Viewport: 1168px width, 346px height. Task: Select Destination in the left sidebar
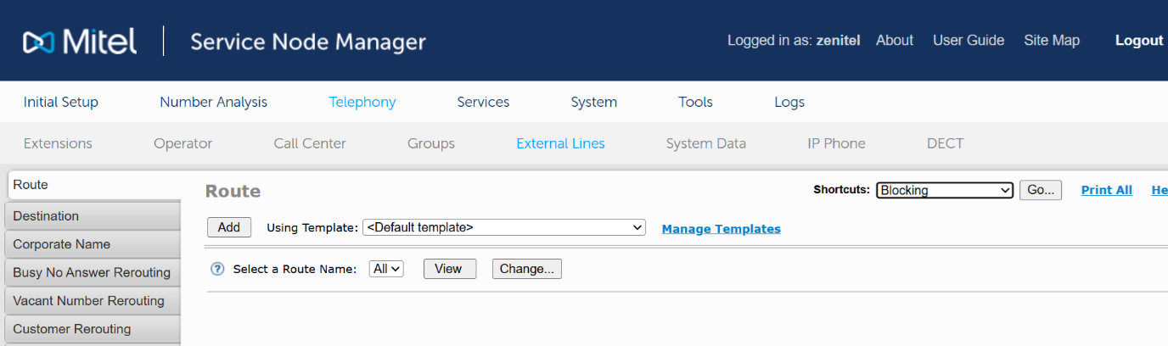(46, 216)
